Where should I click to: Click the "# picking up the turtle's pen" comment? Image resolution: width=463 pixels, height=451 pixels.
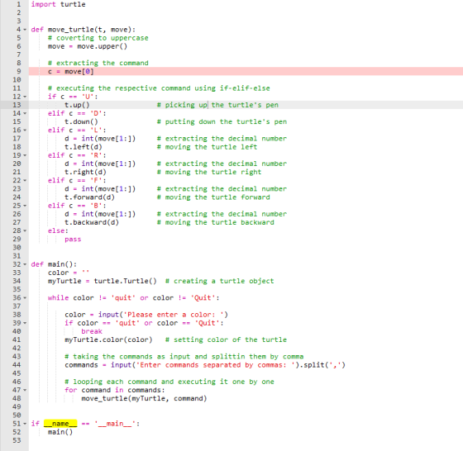217,105
